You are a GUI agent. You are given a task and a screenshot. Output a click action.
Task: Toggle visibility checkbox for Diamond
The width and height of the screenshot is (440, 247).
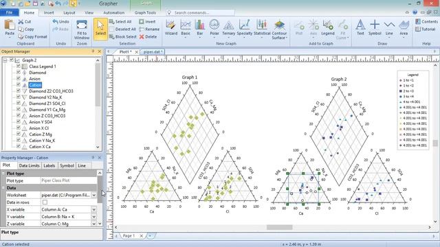coord(19,72)
